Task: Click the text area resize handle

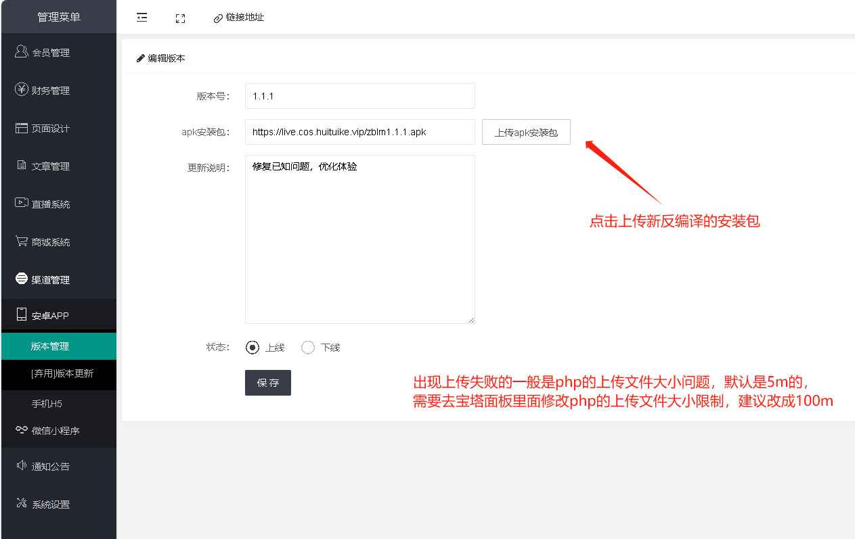Action: pyautogui.click(x=470, y=319)
